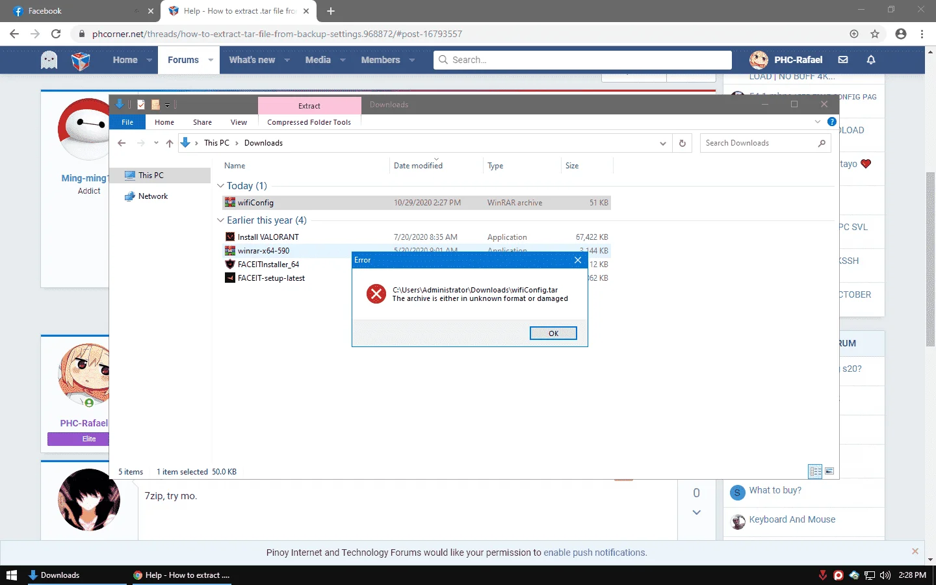936x585 pixels.
Task: Refresh the Downloads folder view
Action: click(682, 143)
